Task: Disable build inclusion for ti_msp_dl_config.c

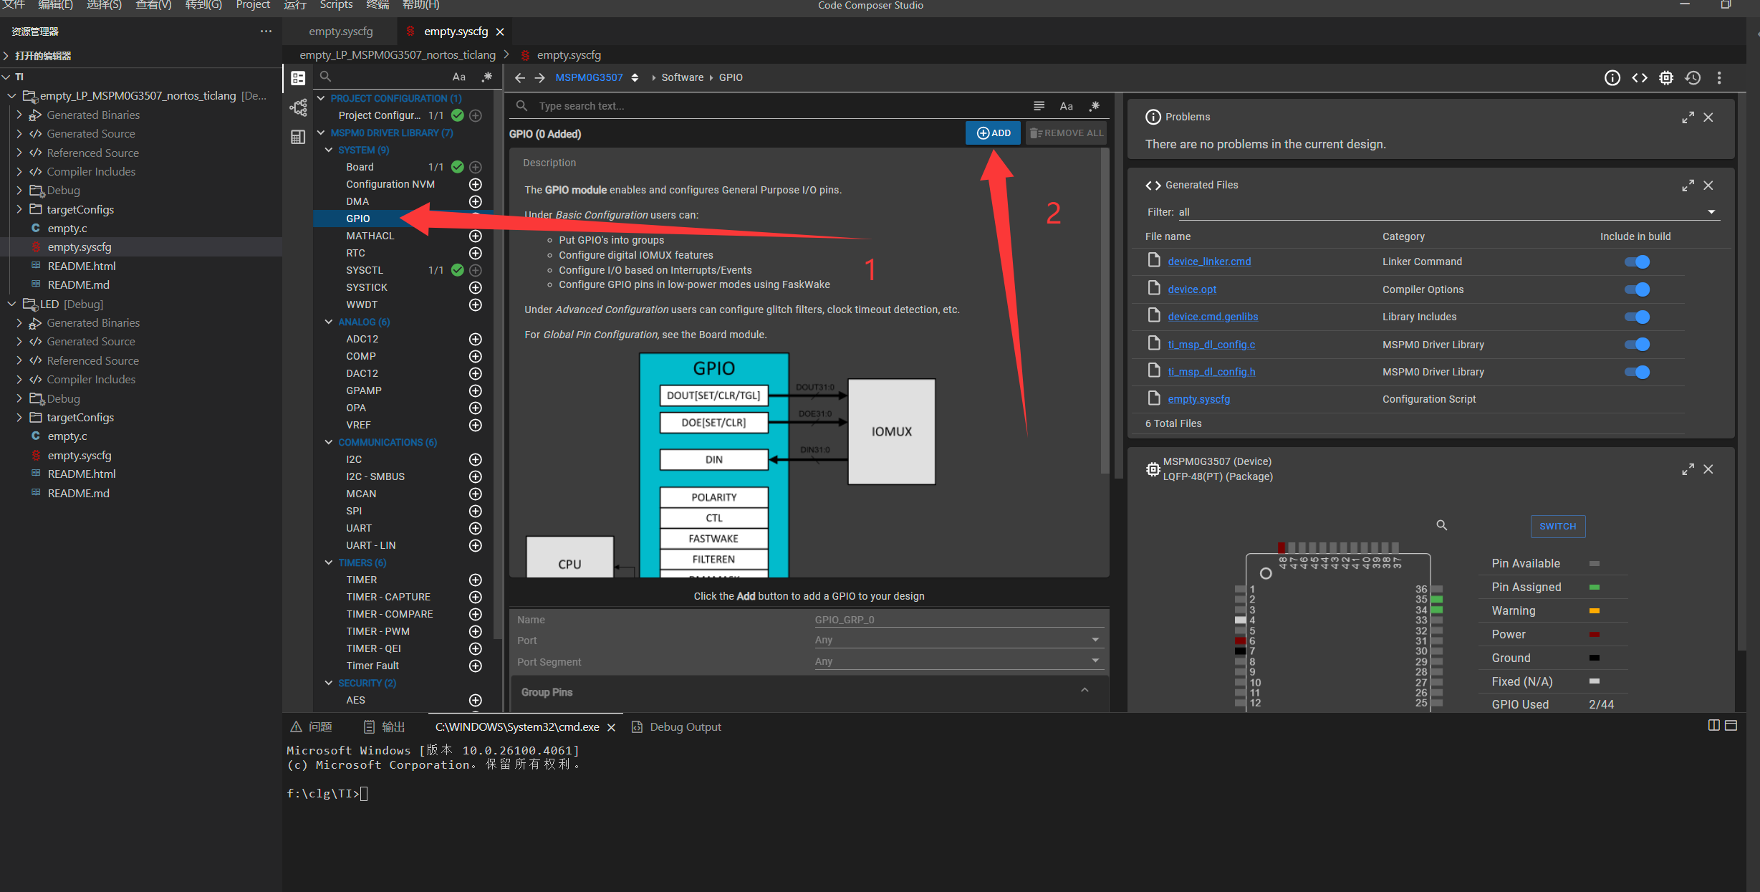Action: point(1637,345)
